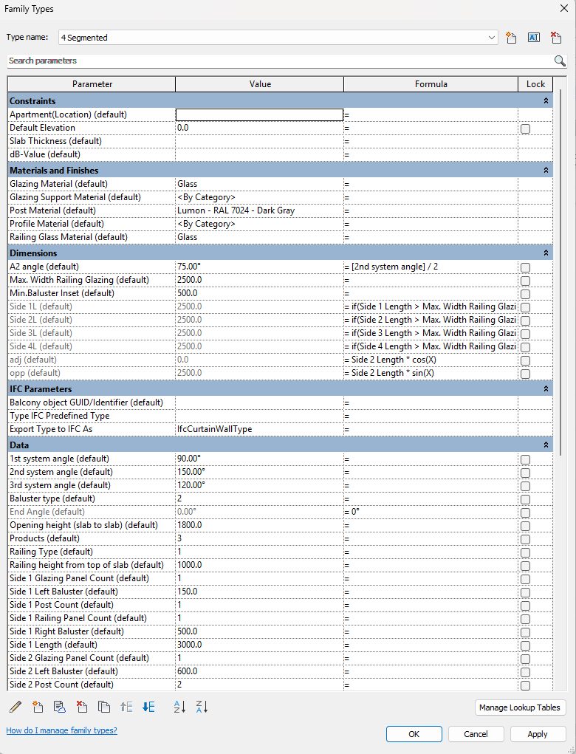Toggle lock for Baluster type
Viewport: 576px width, 754px height.
pyautogui.click(x=525, y=499)
